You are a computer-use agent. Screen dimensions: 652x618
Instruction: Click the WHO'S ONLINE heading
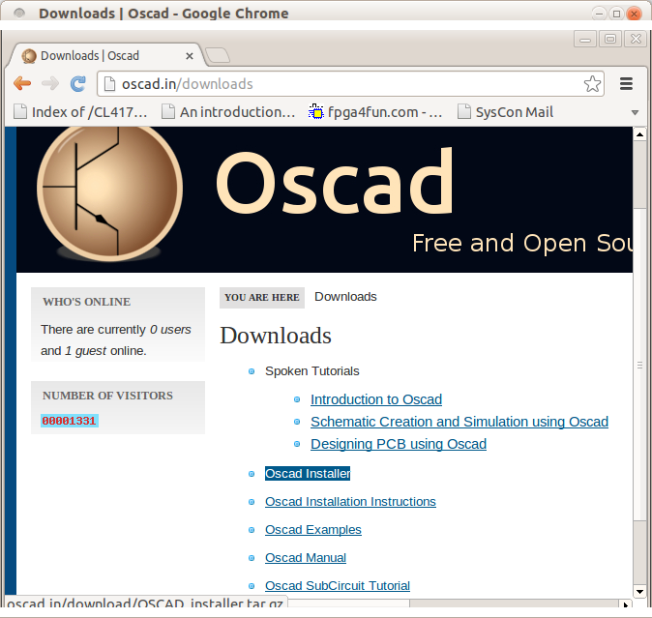86,302
